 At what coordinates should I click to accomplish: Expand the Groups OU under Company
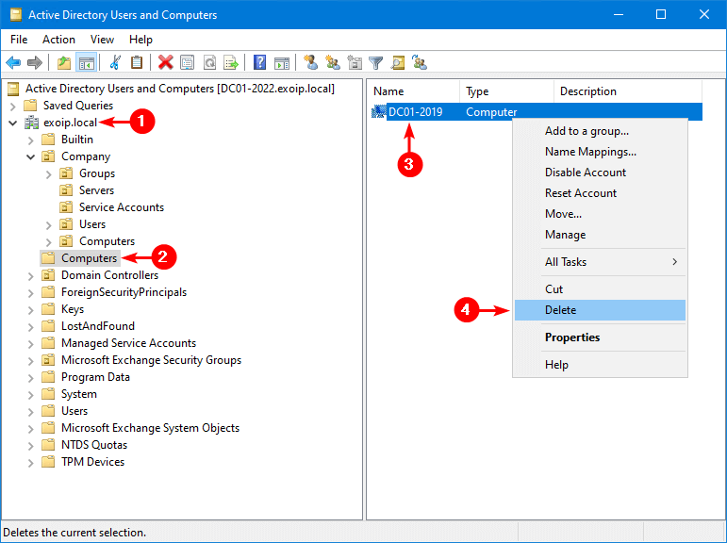coord(48,174)
